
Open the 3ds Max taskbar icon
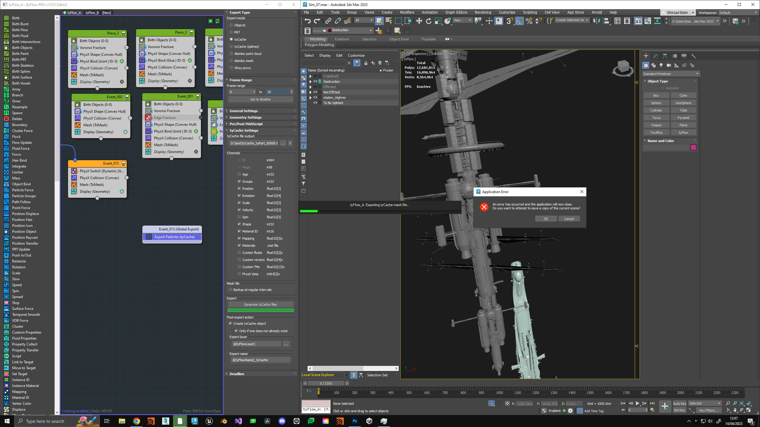coord(194,421)
